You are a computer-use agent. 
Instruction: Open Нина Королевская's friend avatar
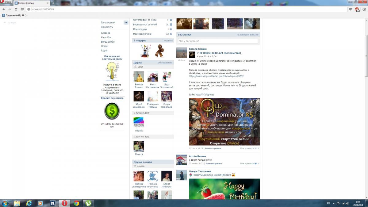pos(153,77)
